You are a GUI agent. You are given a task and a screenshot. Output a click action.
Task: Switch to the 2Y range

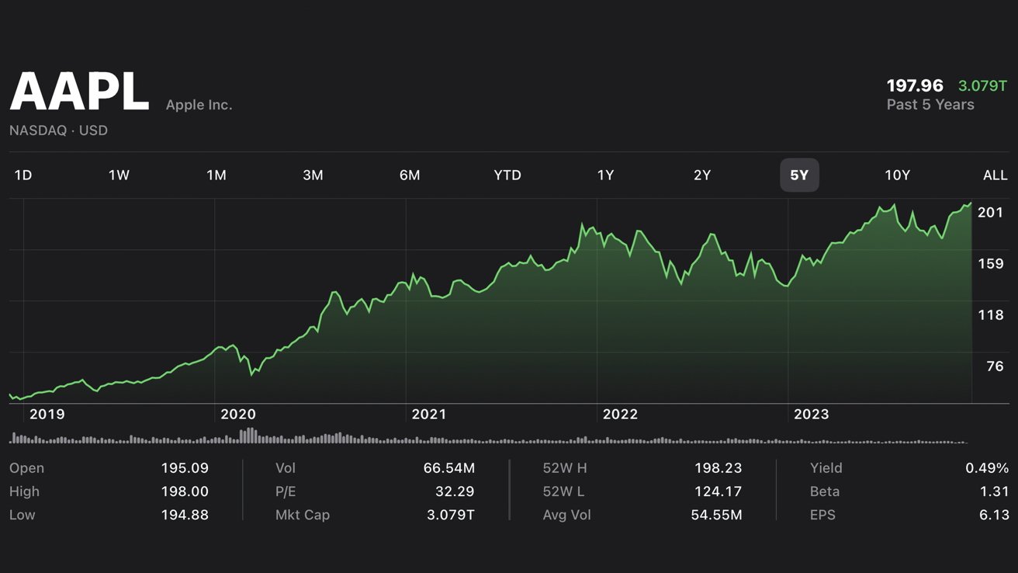click(x=702, y=175)
